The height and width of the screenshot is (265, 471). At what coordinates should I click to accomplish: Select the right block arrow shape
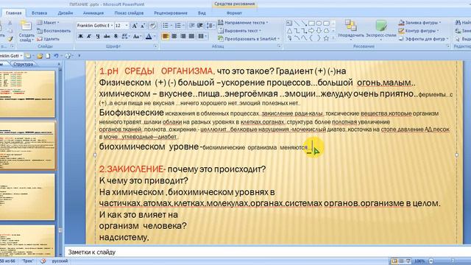point(311,31)
